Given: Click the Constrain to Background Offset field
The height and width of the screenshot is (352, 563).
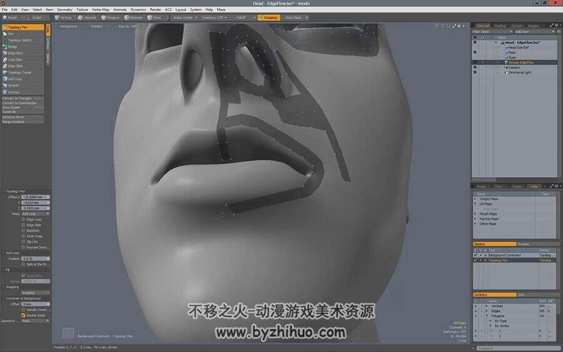Looking at the screenshot, I should 35,304.
